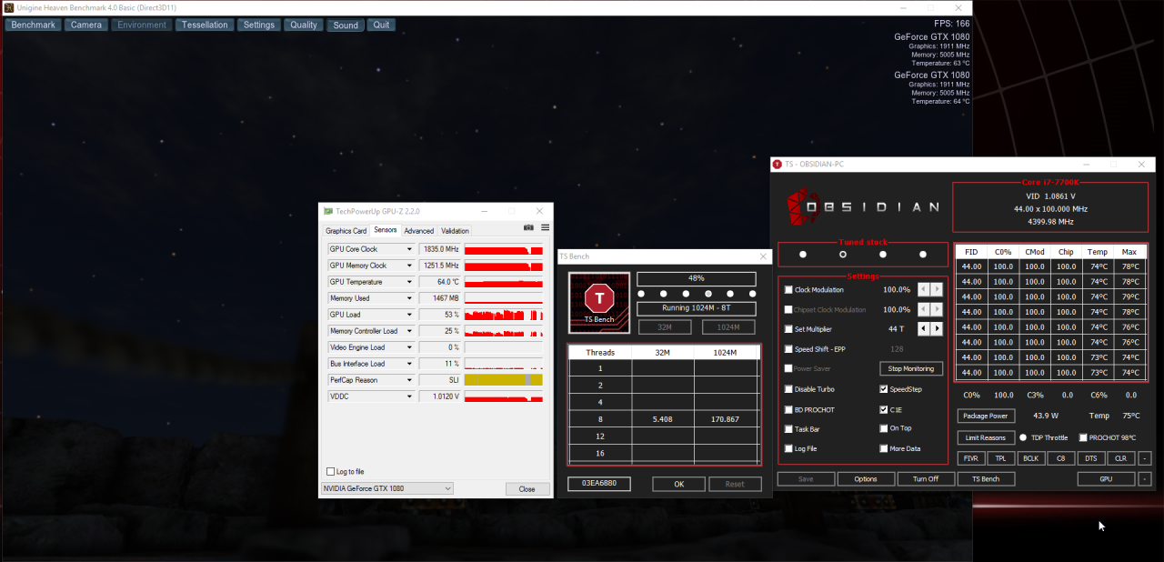
Task: Click the GPU Core Clock sensor graph
Action: tap(504, 249)
